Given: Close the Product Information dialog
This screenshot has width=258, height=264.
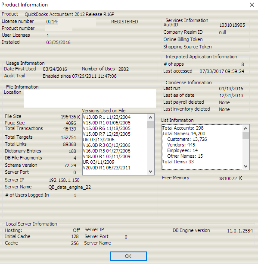Looking at the screenshot, I should [252, 5].
